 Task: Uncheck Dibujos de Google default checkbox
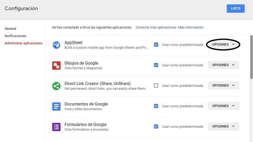click(156, 65)
